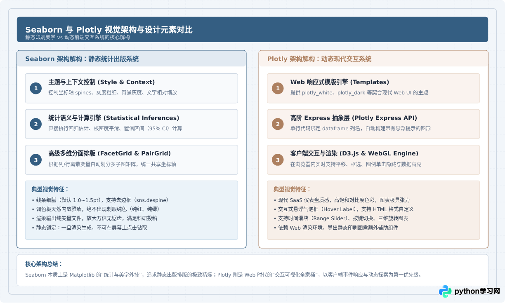
Task: Click the subtitle "静态印刷美学 vs 动态前端交互系统的核心解构"
Action: point(78,37)
